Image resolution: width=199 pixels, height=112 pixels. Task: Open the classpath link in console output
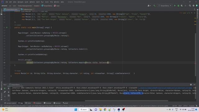pos(165,88)
